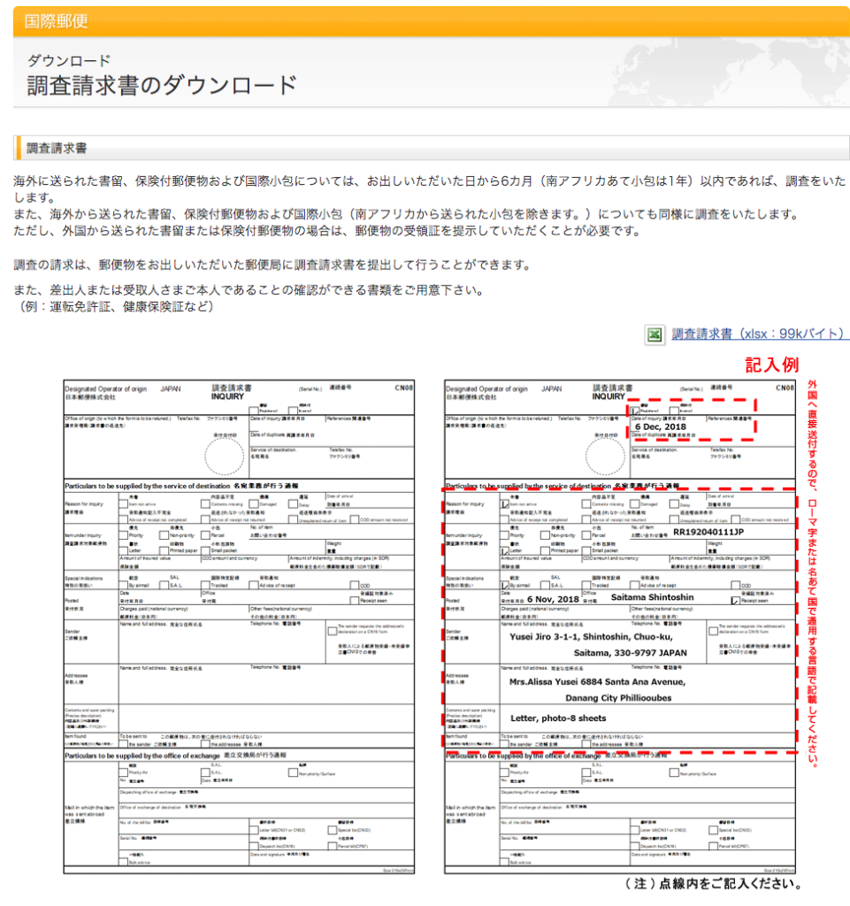Tick the Parcel checkbox on the blank form
Image resolution: width=850 pixels, height=906 pixels.
206,535
